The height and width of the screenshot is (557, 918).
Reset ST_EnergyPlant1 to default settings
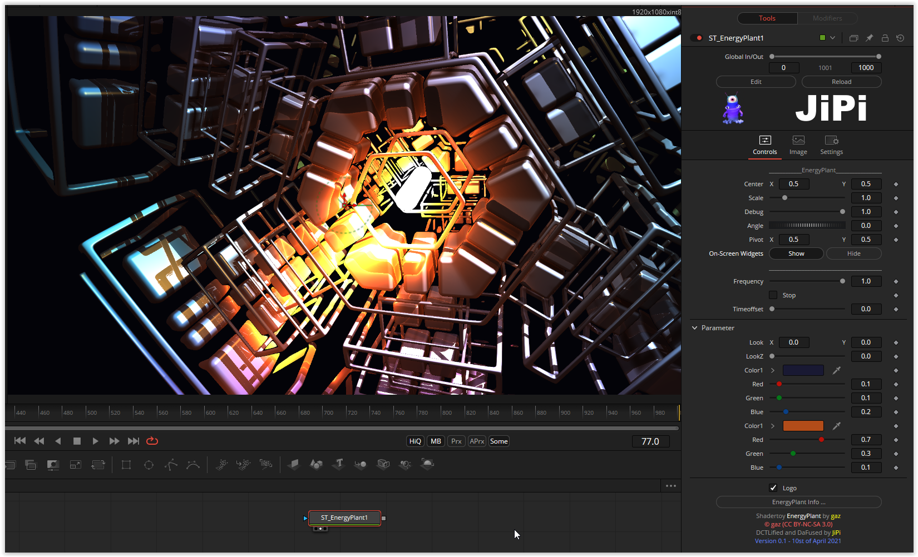(900, 38)
